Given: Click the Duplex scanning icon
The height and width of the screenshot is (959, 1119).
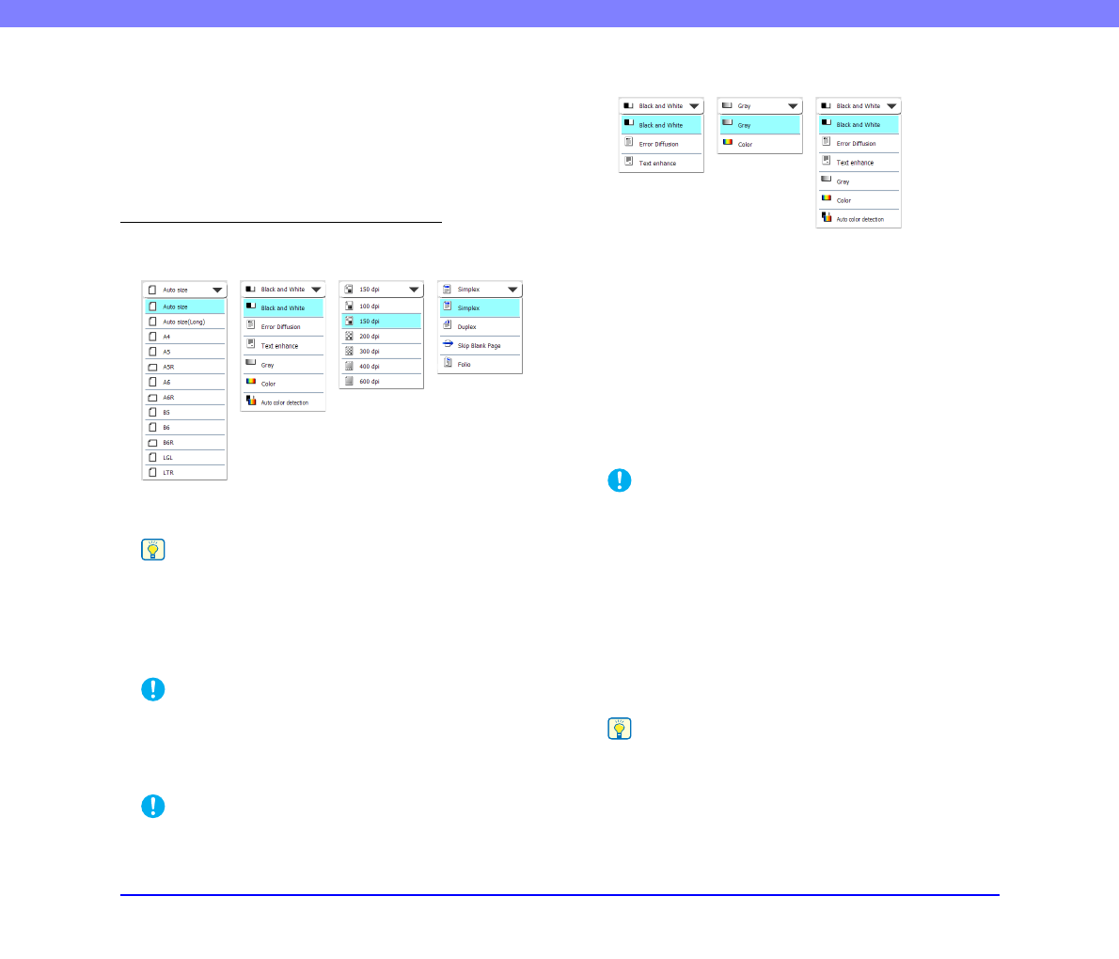Looking at the screenshot, I should [448, 326].
